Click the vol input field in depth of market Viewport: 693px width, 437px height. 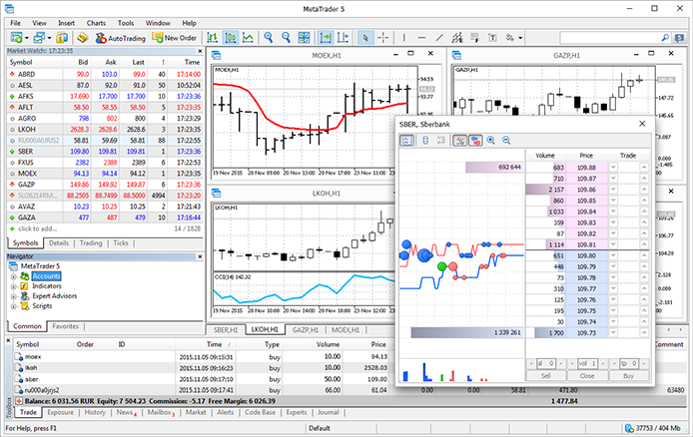pos(587,364)
